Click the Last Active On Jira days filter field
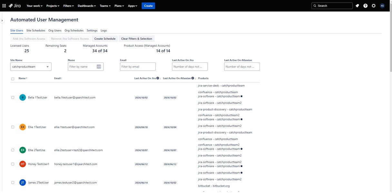Viewport: 392px width, 193px height. [190, 67]
